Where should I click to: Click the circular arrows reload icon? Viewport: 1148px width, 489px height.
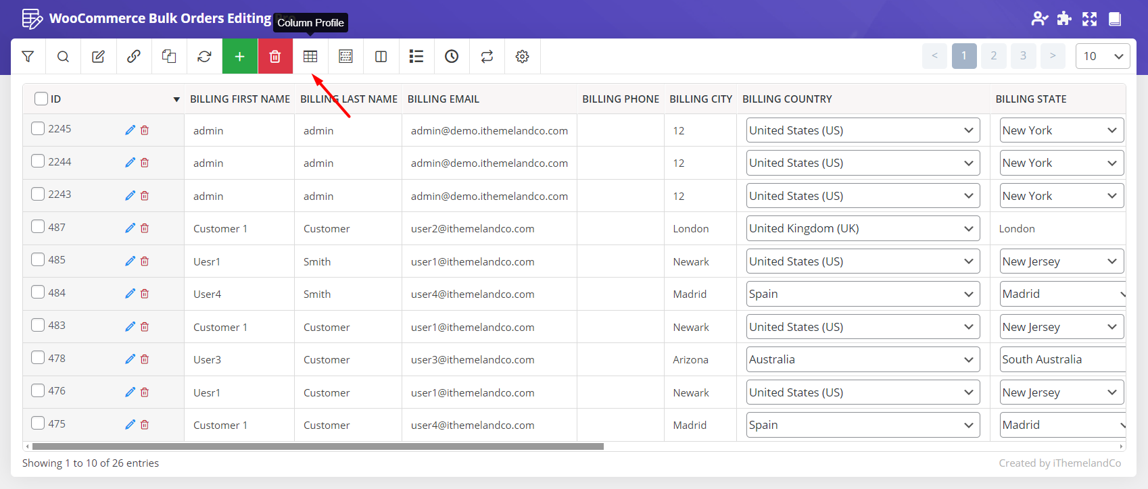tap(204, 57)
